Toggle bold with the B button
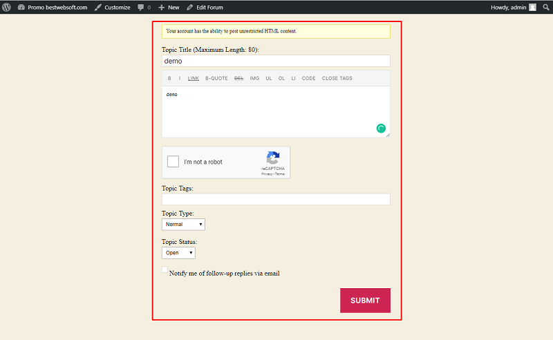Screen dimensions: 553x340 (x=169, y=78)
